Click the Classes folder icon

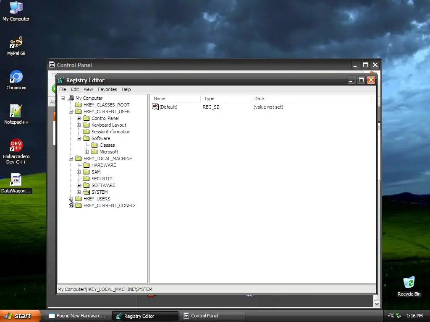[x=94, y=145]
